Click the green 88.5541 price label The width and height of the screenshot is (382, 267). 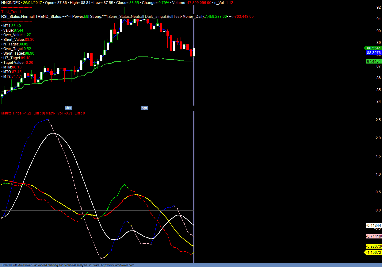click(373, 48)
